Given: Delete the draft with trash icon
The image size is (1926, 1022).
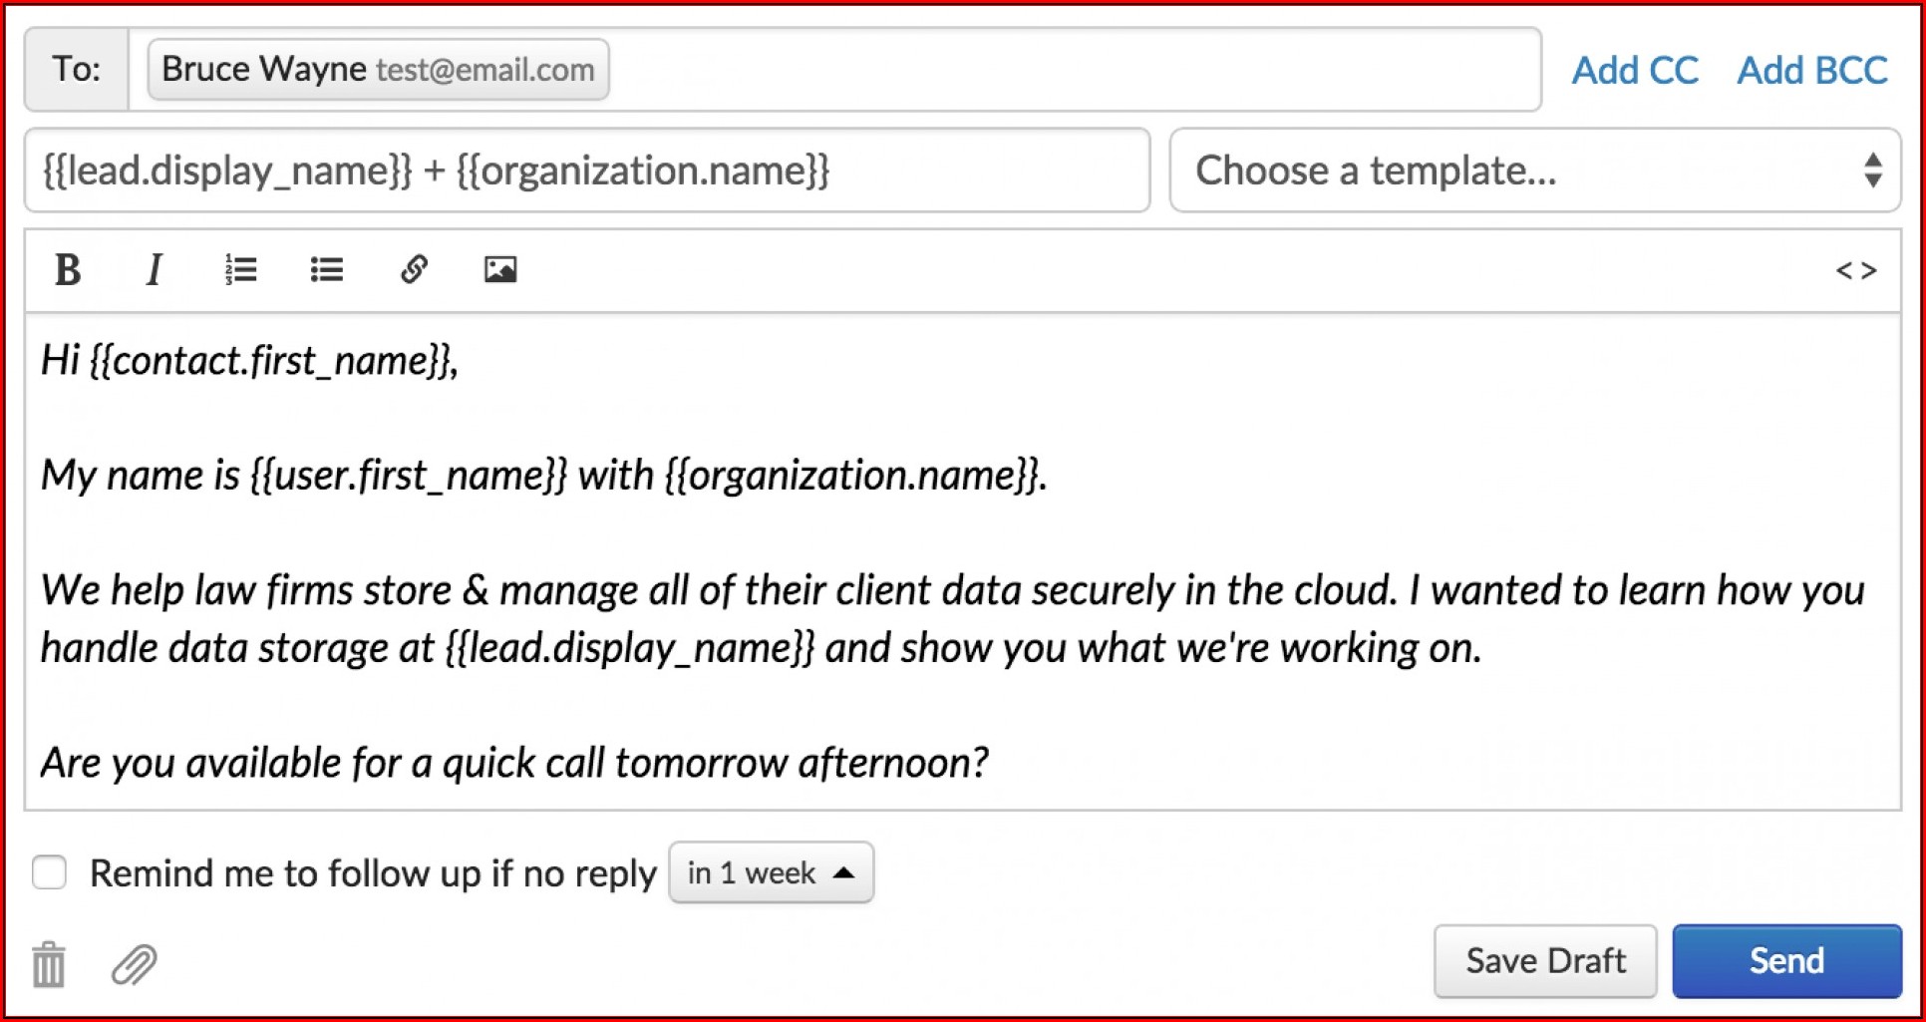Looking at the screenshot, I should 49,964.
